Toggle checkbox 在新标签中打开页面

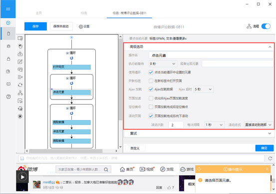click(x=151, y=81)
